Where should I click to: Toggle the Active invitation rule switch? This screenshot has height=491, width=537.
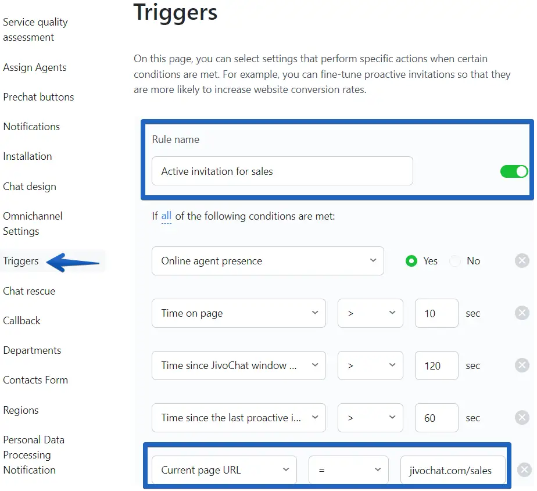pos(514,171)
